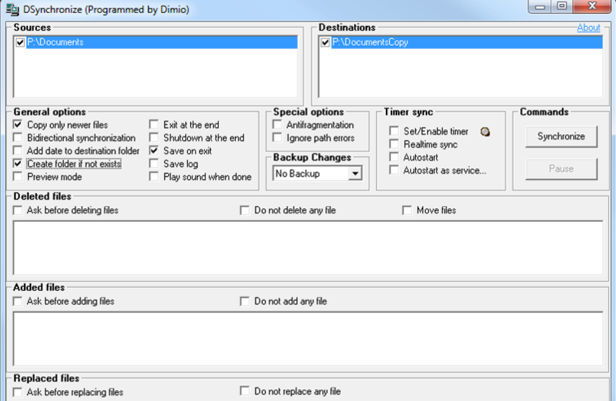Click the DSynchronize icon in the title bar
The width and height of the screenshot is (616, 401).
tap(11, 9)
